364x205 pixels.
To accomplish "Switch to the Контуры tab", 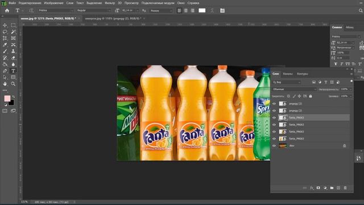I will pyautogui.click(x=303, y=73).
